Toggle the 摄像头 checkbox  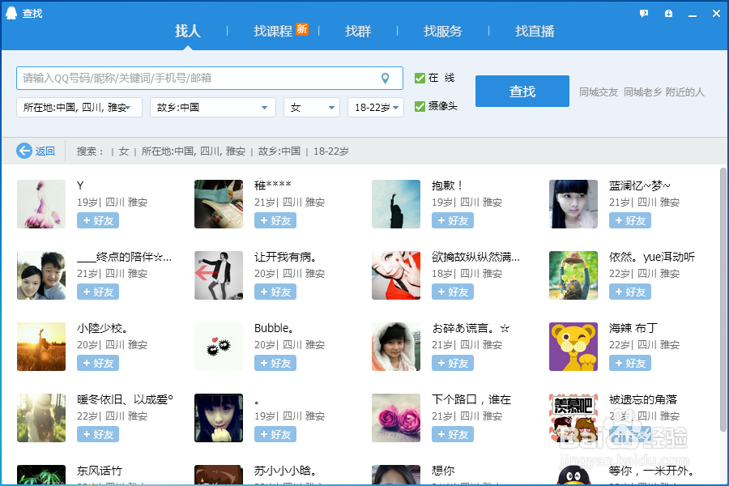click(x=420, y=106)
